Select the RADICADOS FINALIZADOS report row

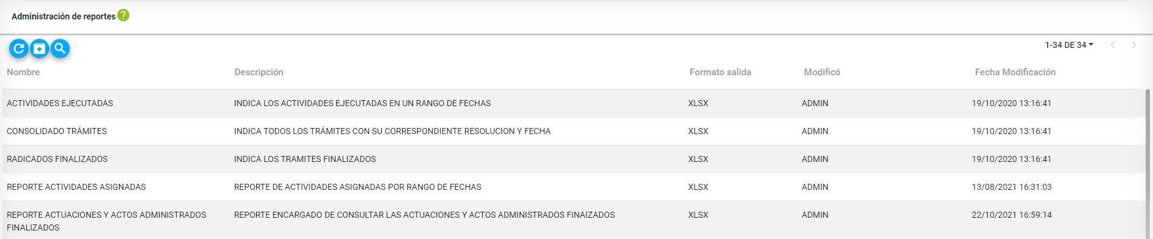pyautogui.click(x=573, y=160)
